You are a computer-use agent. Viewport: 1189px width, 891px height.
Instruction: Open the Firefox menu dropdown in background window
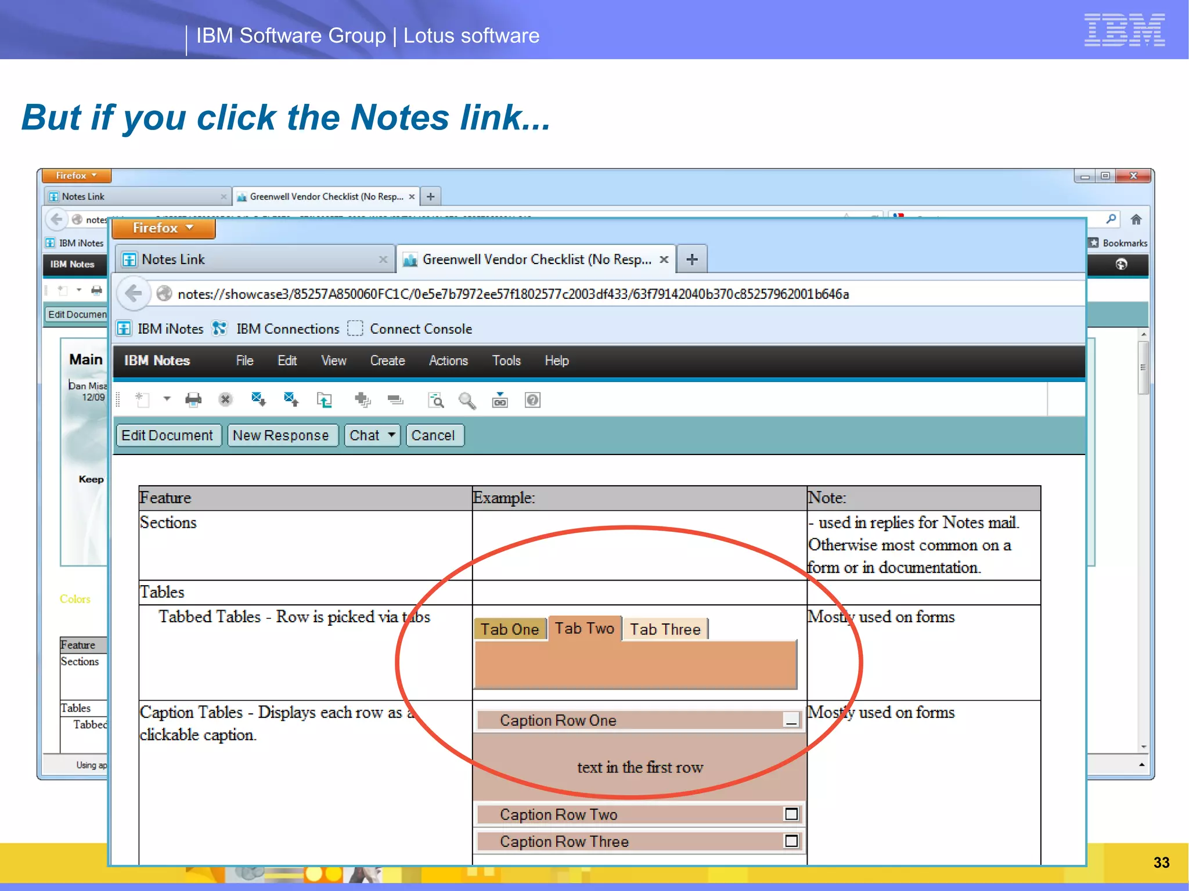[x=76, y=175]
